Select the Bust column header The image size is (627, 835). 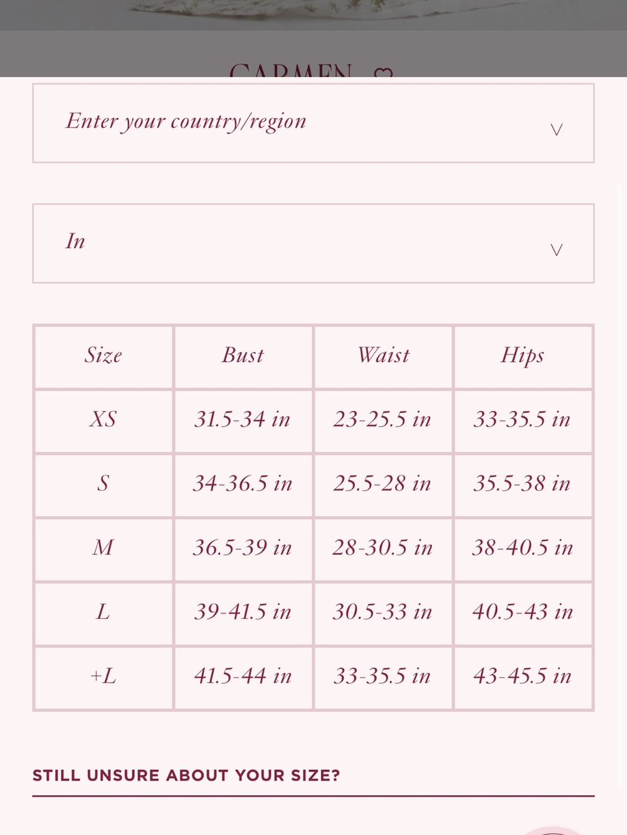[x=243, y=356]
